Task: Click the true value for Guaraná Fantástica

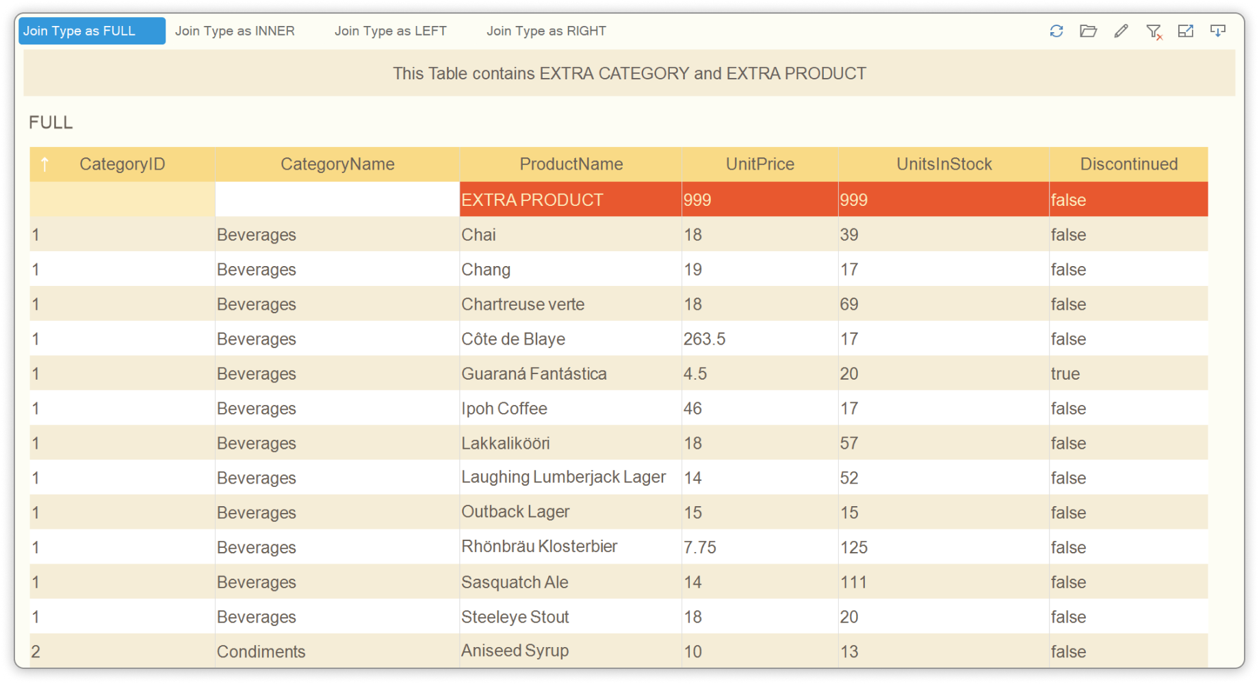Action: pyautogui.click(x=1065, y=373)
